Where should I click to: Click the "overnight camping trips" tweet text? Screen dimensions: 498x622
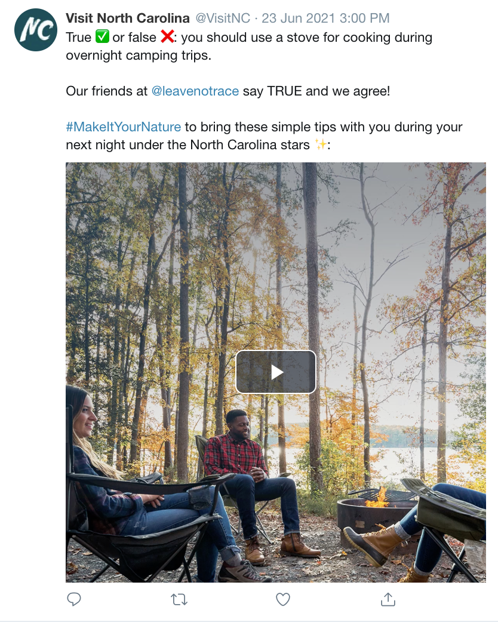click(139, 56)
